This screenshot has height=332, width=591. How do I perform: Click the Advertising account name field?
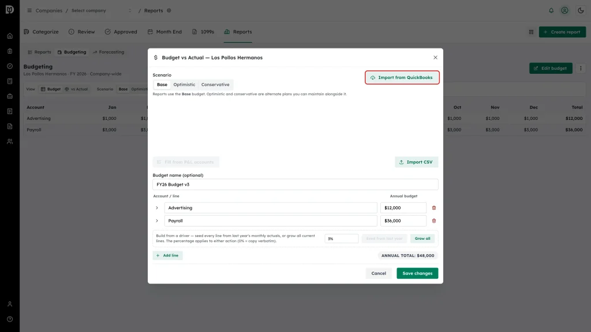[271, 207]
